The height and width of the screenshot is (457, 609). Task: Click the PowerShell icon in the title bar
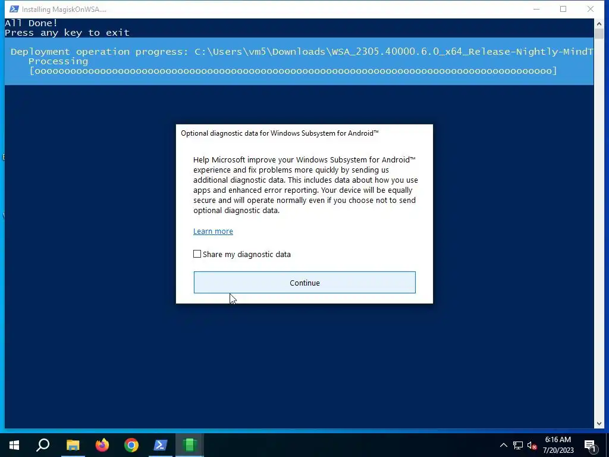(x=14, y=9)
